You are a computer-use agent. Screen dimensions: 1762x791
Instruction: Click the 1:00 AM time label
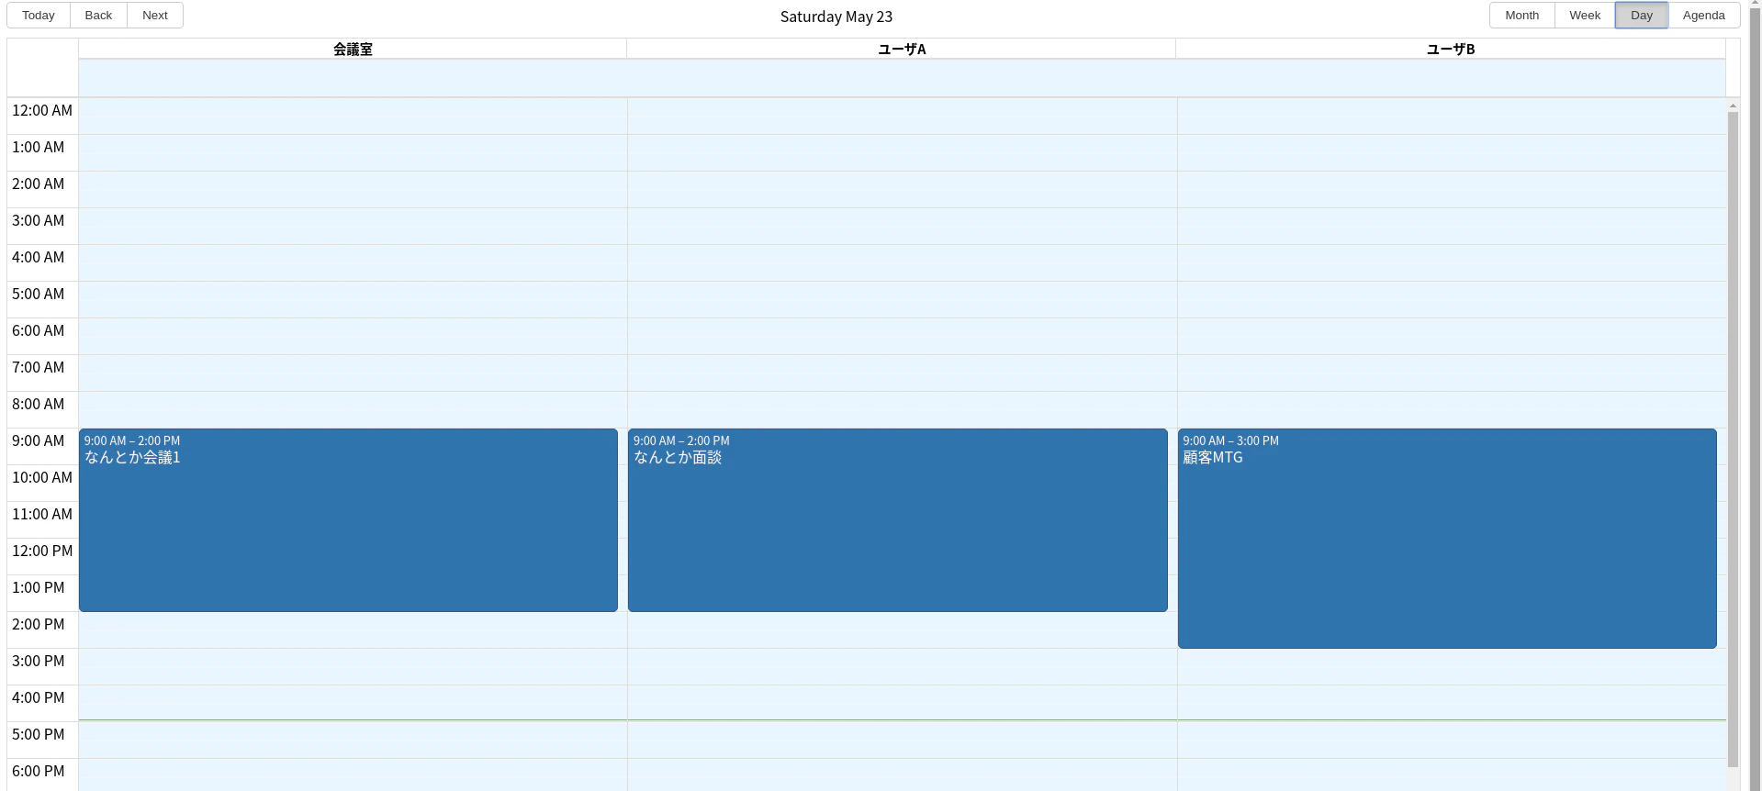point(39,148)
